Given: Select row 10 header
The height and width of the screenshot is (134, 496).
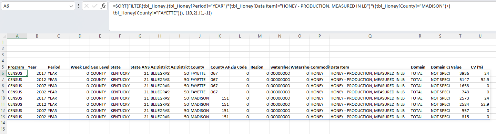Looking at the screenshot, I should tap(3, 98).
